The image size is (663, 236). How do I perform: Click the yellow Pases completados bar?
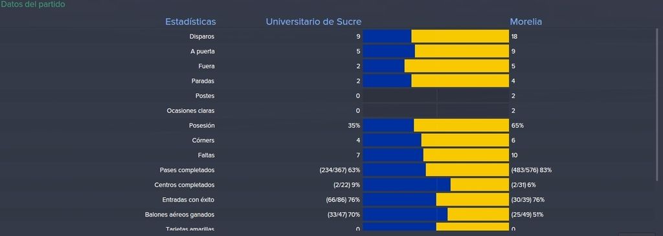click(x=467, y=169)
